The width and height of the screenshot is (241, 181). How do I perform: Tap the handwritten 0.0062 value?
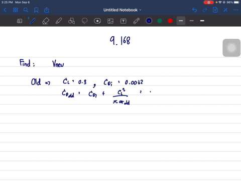click(134, 82)
